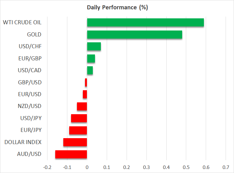The height and width of the screenshot is (173, 234).
Task: Select the GOLD category label
Action: point(34,35)
